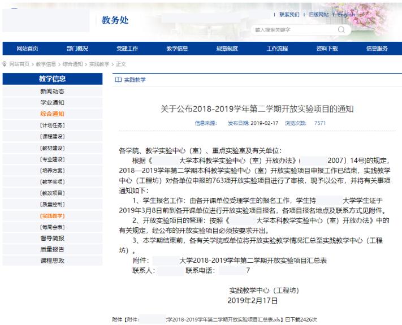This screenshot has height=325, width=402.
Task: Click the 联系我们 header link
Action: tap(289, 15)
